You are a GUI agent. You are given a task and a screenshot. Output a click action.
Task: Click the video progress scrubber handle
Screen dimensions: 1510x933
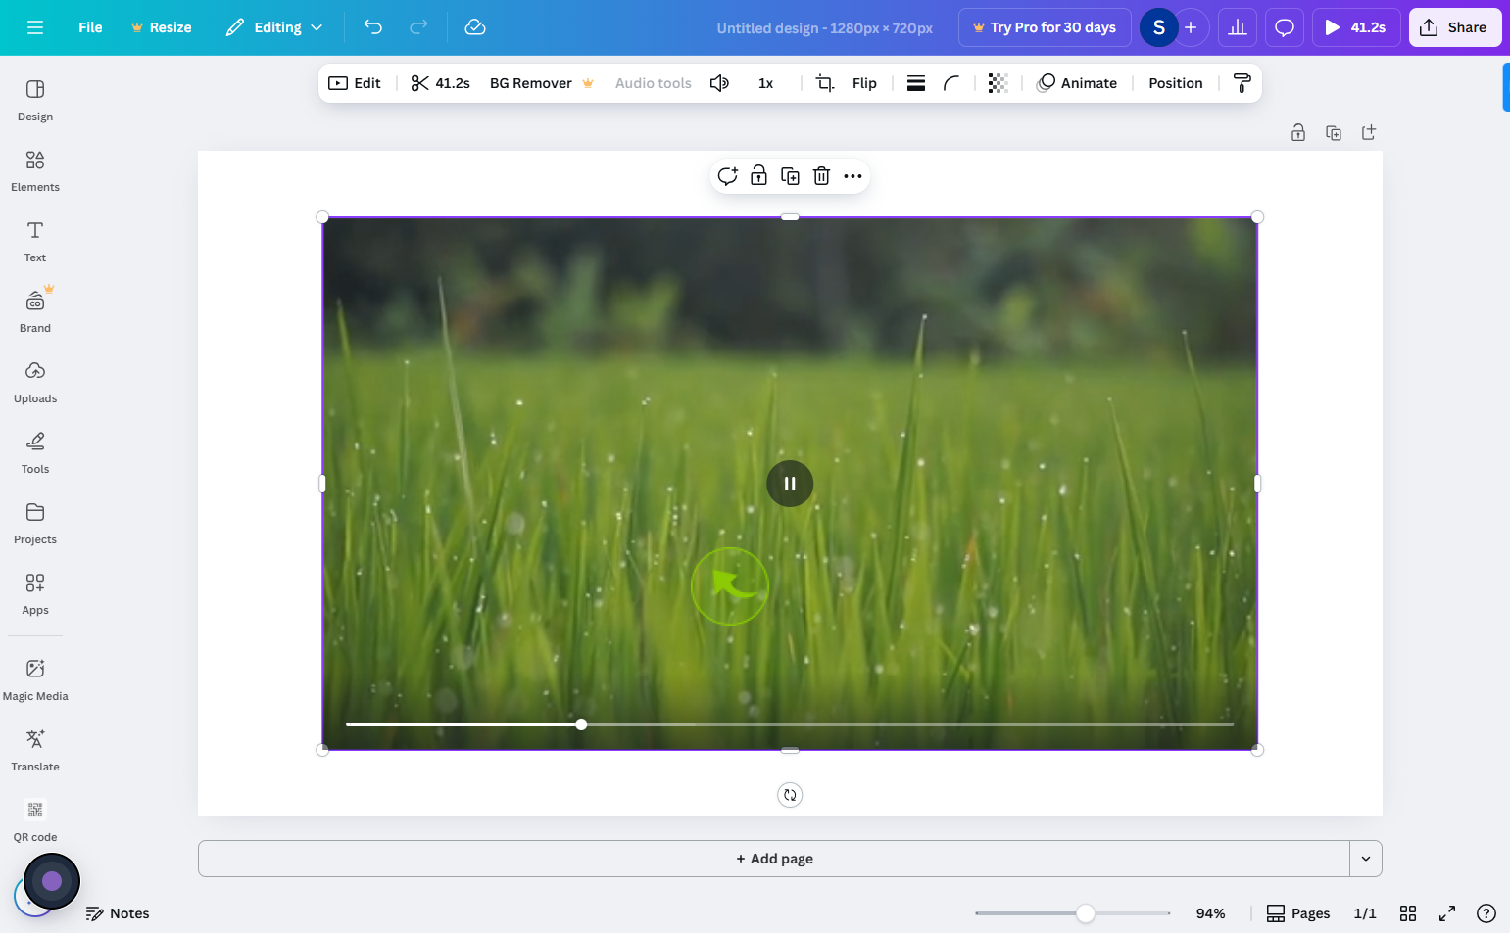(x=581, y=724)
